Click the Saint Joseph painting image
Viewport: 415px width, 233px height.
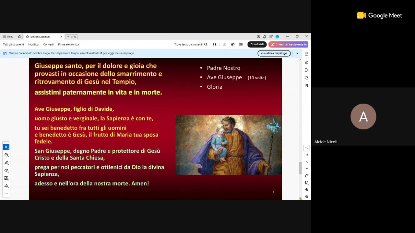point(229,145)
